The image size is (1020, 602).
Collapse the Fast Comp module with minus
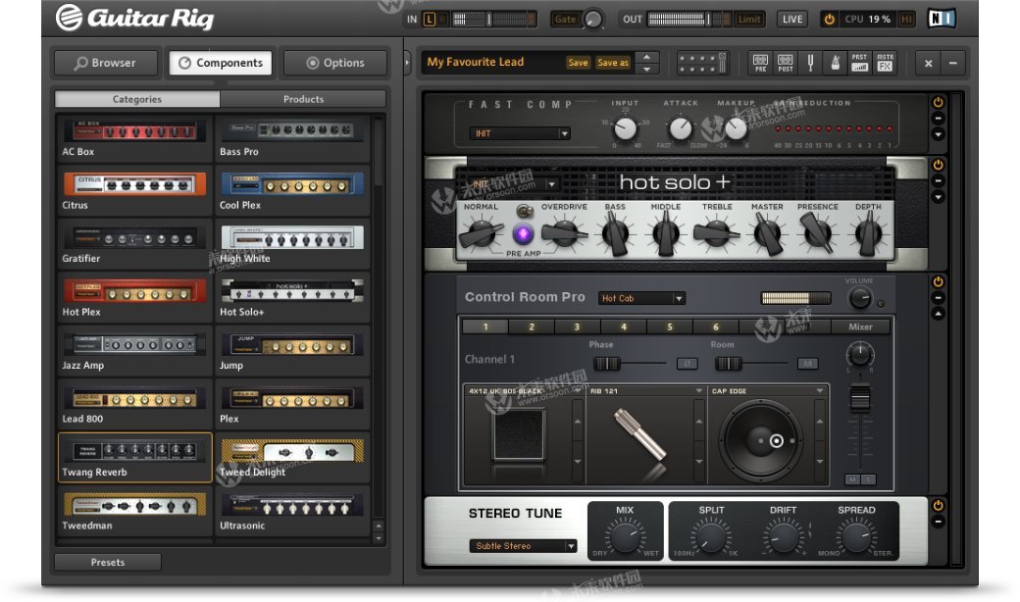938,119
